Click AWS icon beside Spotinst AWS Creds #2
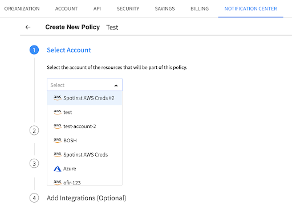Viewport: 292px width, 214px height. pyautogui.click(x=58, y=98)
